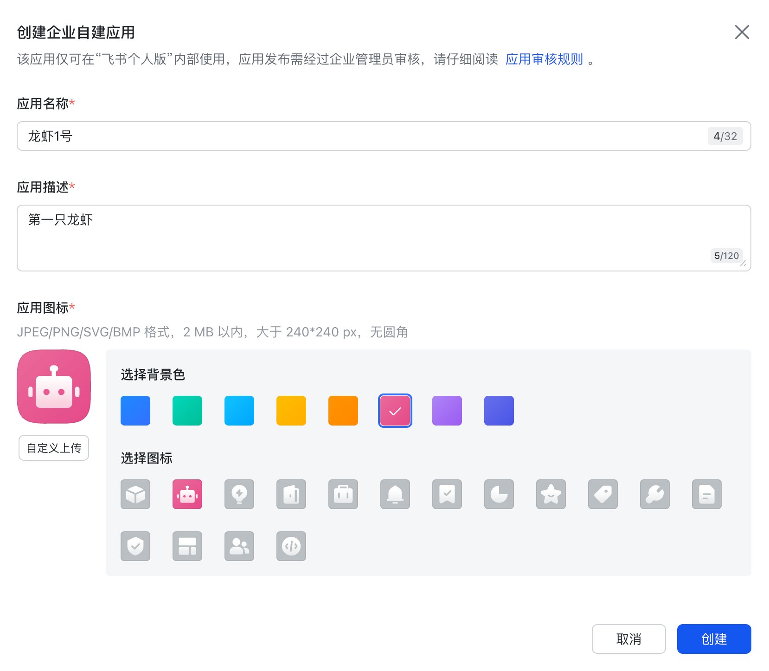
Task: Pick the price tag icon
Action: click(x=603, y=494)
